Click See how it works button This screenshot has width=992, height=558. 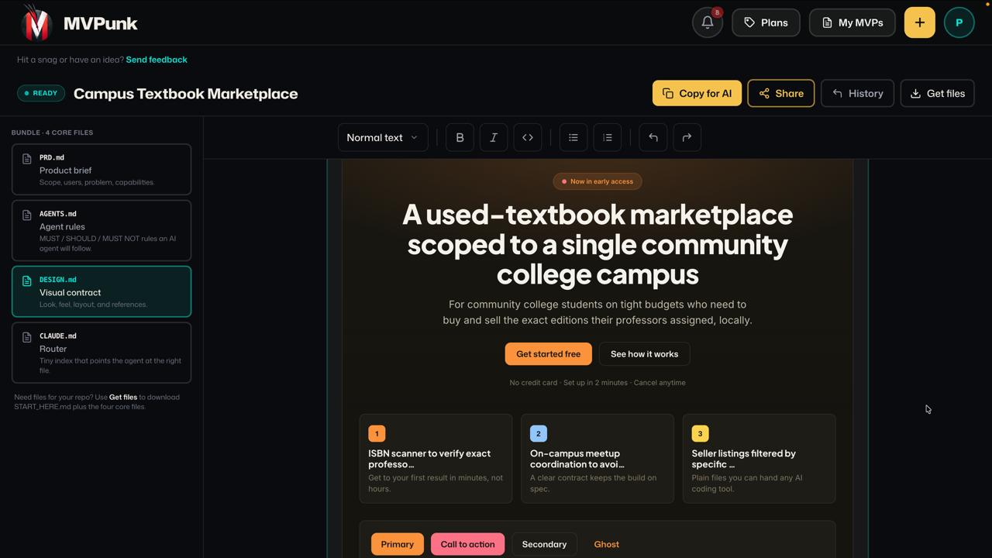pyautogui.click(x=644, y=353)
